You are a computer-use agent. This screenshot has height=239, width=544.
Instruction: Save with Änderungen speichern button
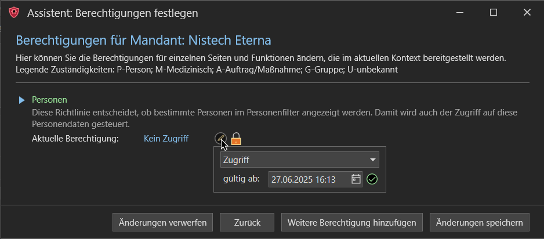[480, 222]
